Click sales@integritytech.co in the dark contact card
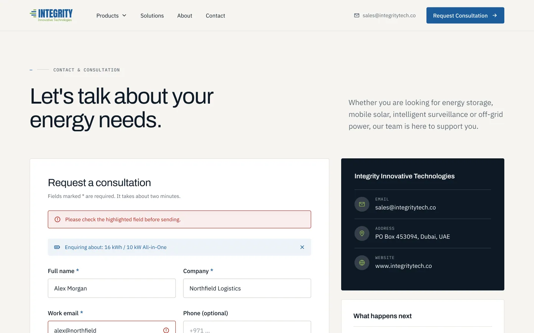 tap(405, 208)
